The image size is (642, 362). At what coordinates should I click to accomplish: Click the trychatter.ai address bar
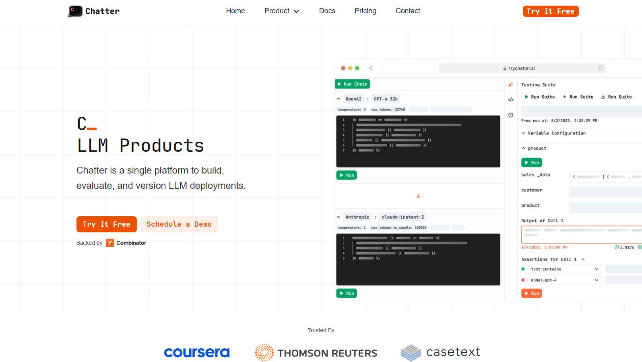(522, 68)
